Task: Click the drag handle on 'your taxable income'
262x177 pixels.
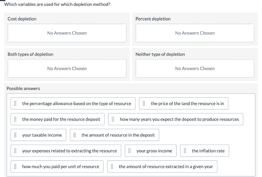Action: coord(15,135)
